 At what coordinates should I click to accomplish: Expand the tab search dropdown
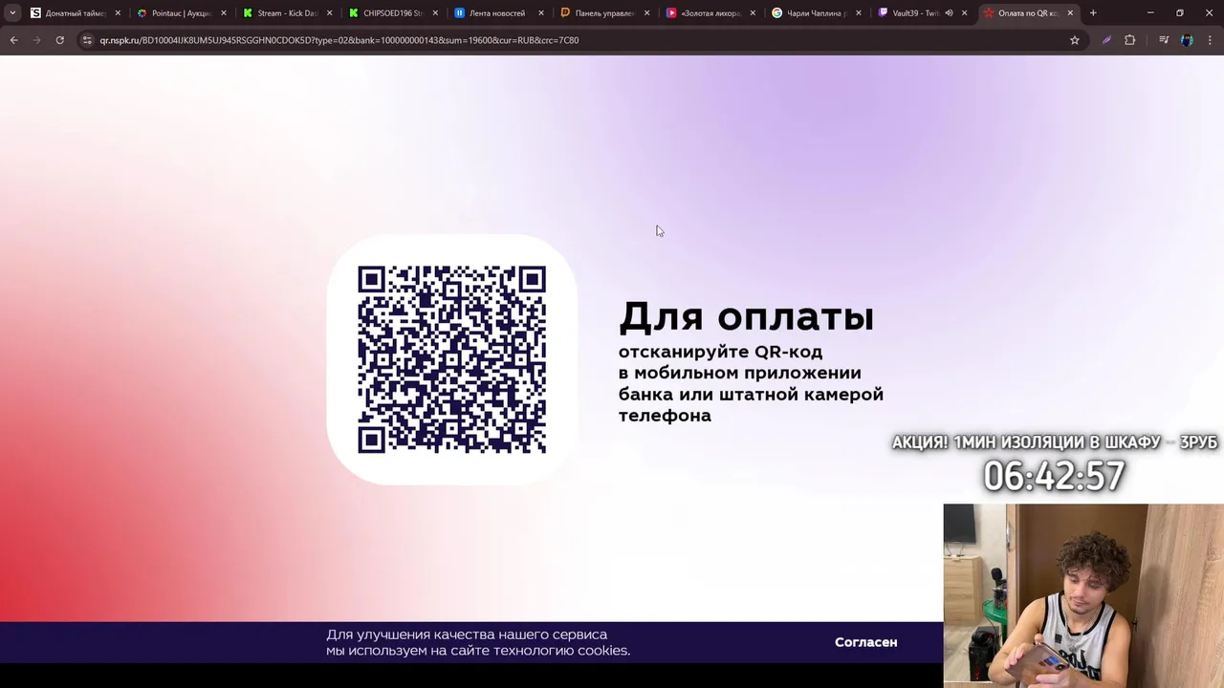(12, 13)
